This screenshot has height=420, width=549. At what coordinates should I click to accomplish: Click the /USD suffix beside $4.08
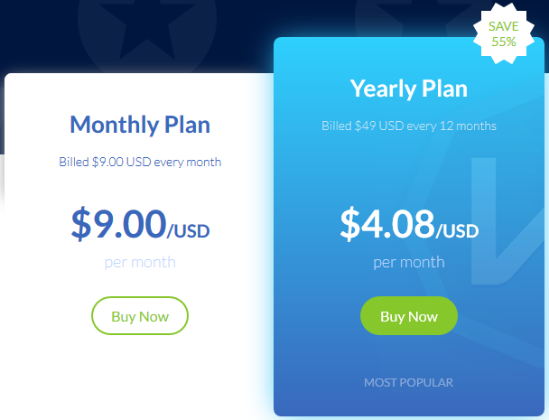click(x=458, y=231)
